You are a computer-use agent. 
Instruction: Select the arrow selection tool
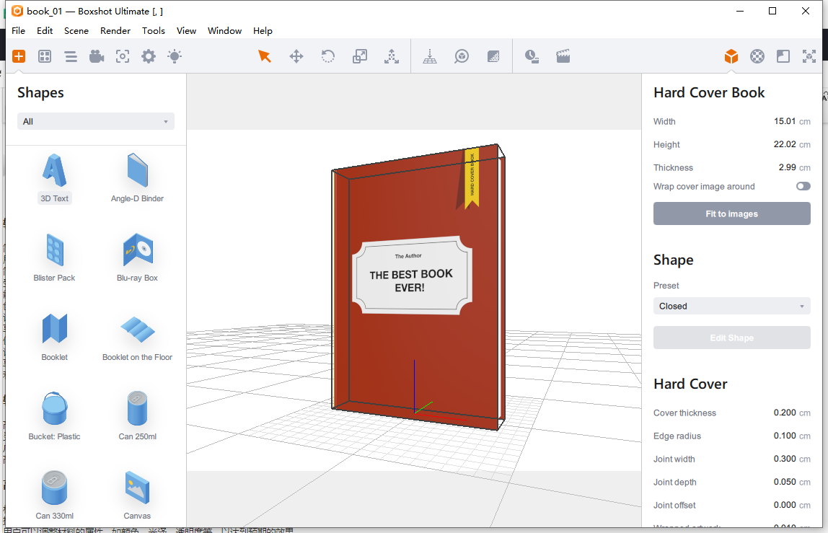click(265, 56)
